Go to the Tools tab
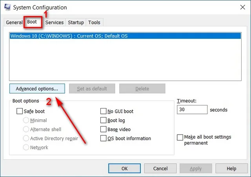Image resolution: width=251 pixels, height=177 pixels. click(94, 22)
